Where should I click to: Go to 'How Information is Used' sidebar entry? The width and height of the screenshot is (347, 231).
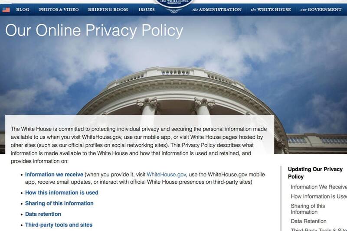pyautogui.click(x=318, y=196)
